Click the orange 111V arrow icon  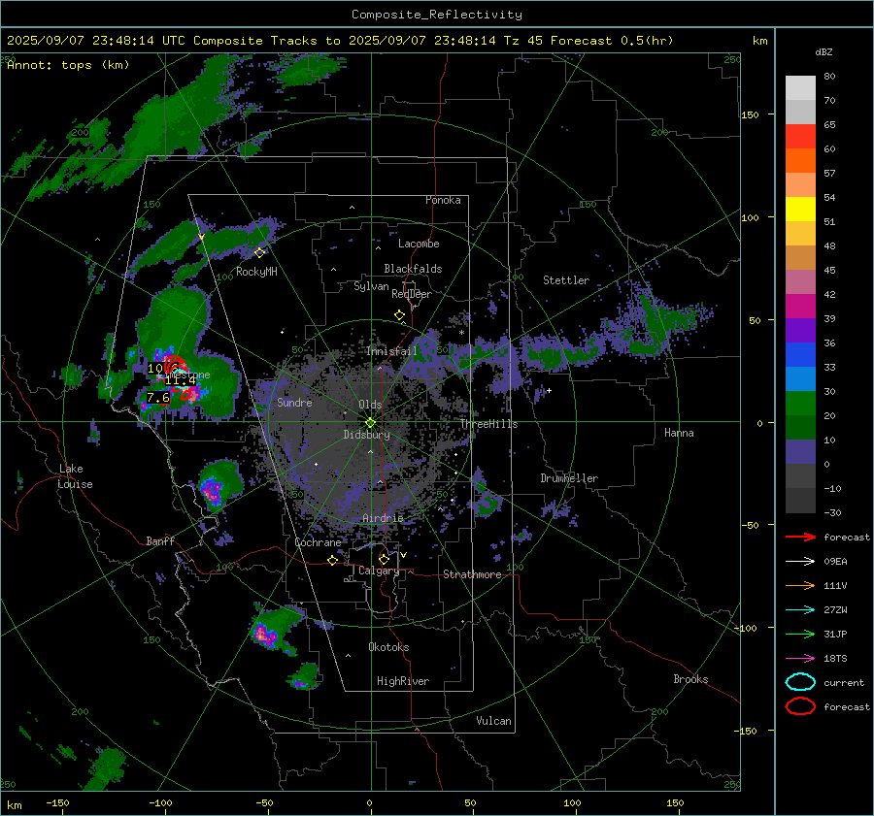800,585
